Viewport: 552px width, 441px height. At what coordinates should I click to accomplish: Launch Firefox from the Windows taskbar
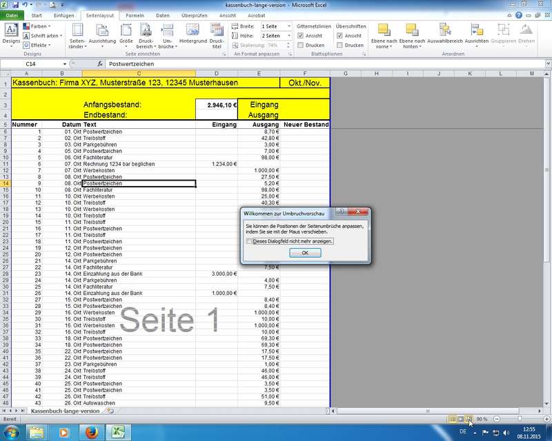coord(88,433)
